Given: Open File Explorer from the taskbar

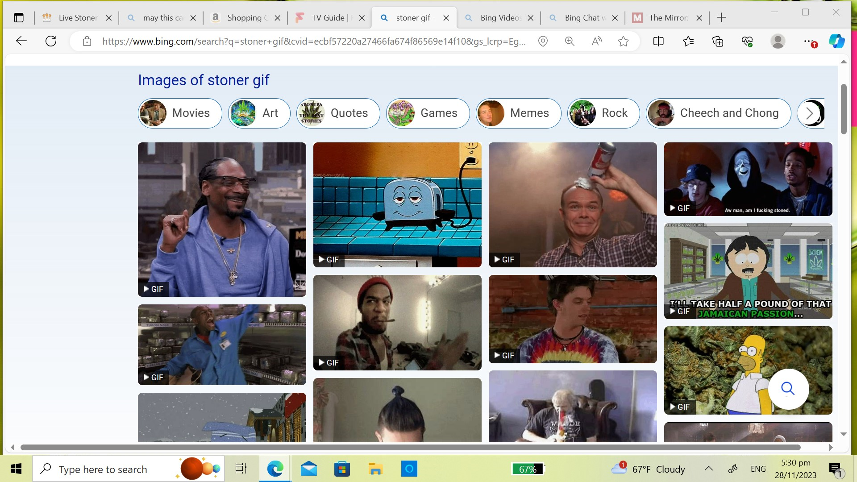Looking at the screenshot, I should pos(375,469).
